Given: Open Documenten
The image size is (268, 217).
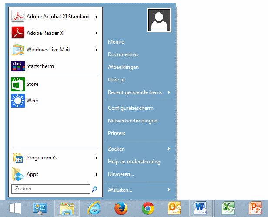Looking at the screenshot, I should (x=123, y=54).
